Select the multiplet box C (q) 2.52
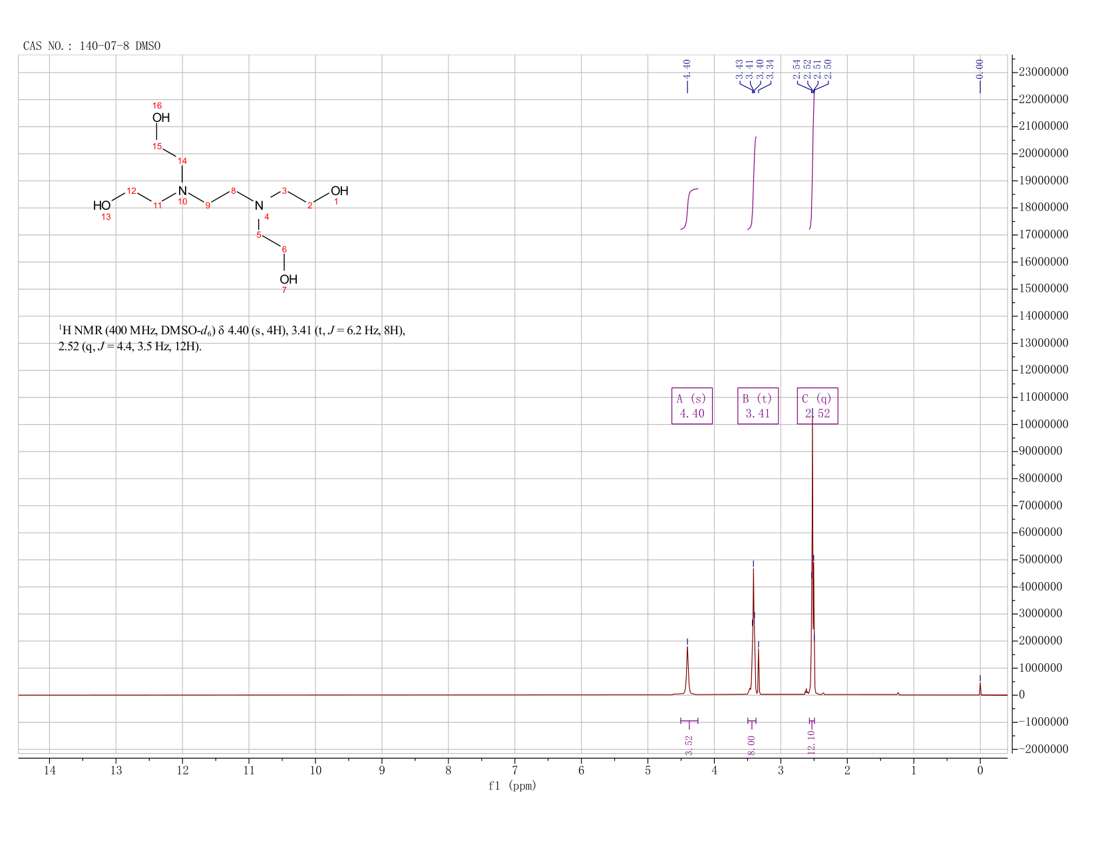The width and height of the screenshot is (1098, 849). click(817, 406)
